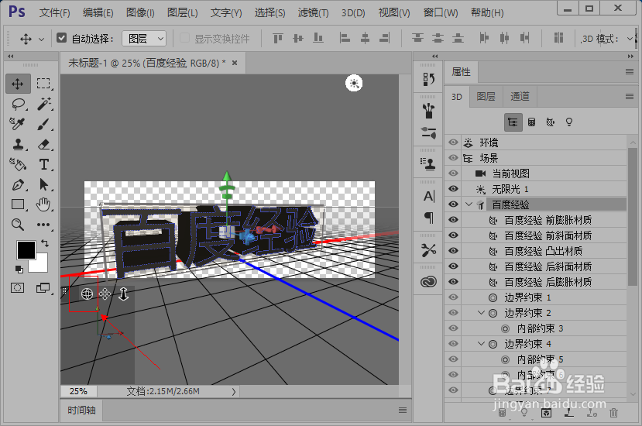The width and height of the screenshot is (642, 426).
Task: Select the Brush tool
Action: tap(43, 124)
